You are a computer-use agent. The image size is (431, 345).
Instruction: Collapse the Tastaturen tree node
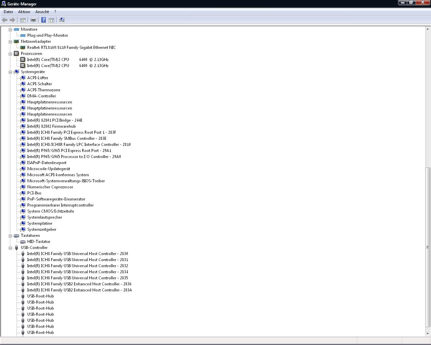coord(10,236)
